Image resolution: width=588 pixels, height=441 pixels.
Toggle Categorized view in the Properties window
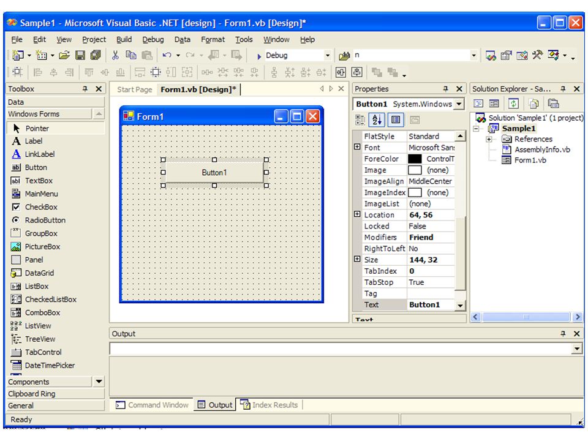[360, 119]
